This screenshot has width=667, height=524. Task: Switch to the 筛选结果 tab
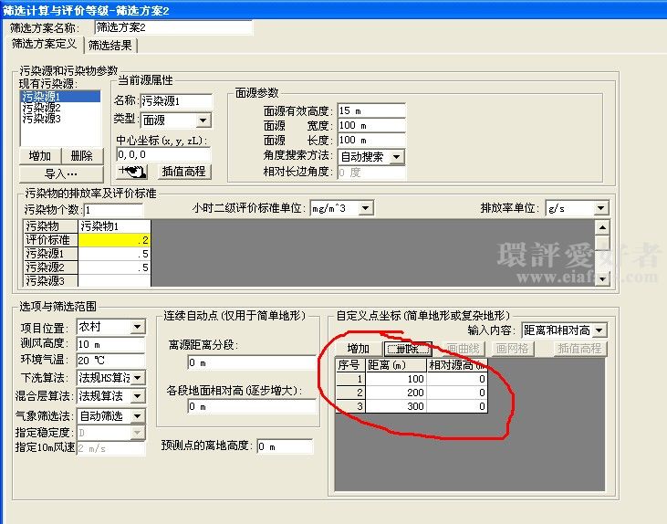pos(114,44)
